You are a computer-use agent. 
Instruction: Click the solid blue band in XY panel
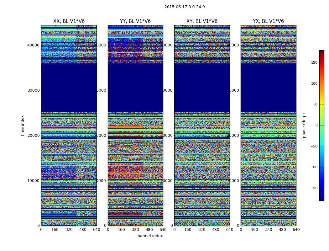tap(202, 88)
